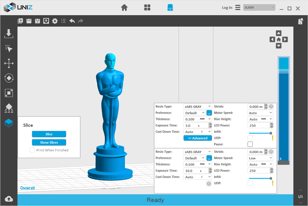Open upper Resin Type zABS GRAY dropdown
308x206 pixels.
(x=197, y=106)
